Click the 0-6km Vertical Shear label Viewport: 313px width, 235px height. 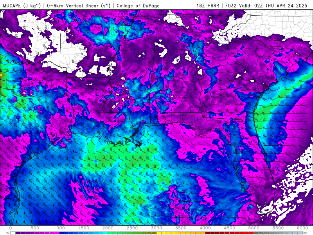[x=79, y=5]
